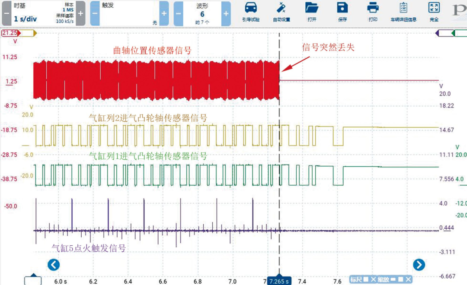Click the purple axis label -6.667

click(x=447, y=276)
